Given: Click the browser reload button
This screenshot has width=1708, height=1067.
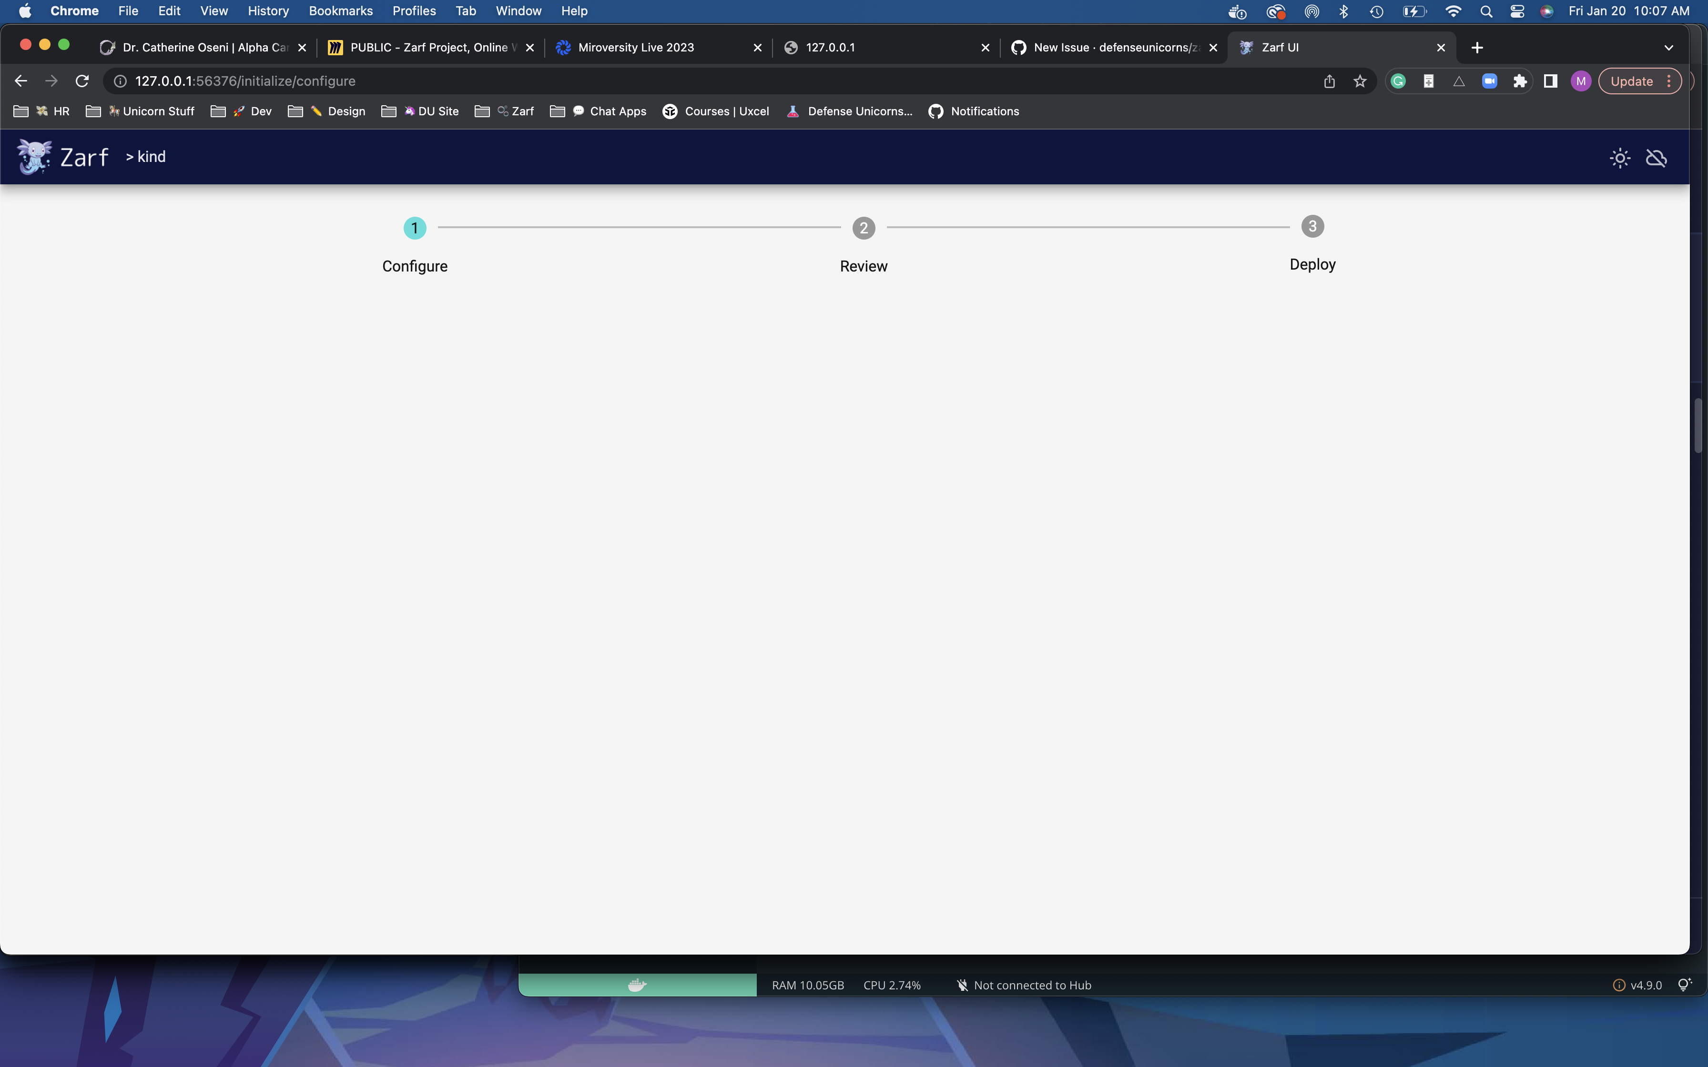Looking at the screenshot, I should tap(82, 81).
